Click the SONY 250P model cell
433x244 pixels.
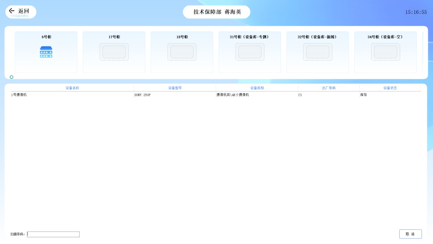(142, 95)
